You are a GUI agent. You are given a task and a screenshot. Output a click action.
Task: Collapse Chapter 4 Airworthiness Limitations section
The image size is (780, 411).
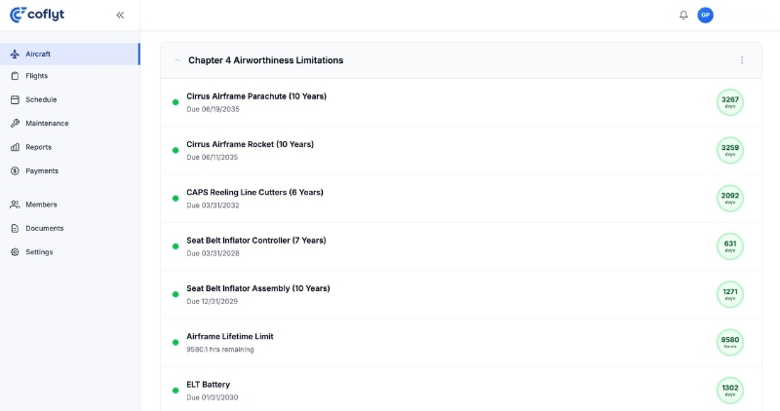coord(177,60)
